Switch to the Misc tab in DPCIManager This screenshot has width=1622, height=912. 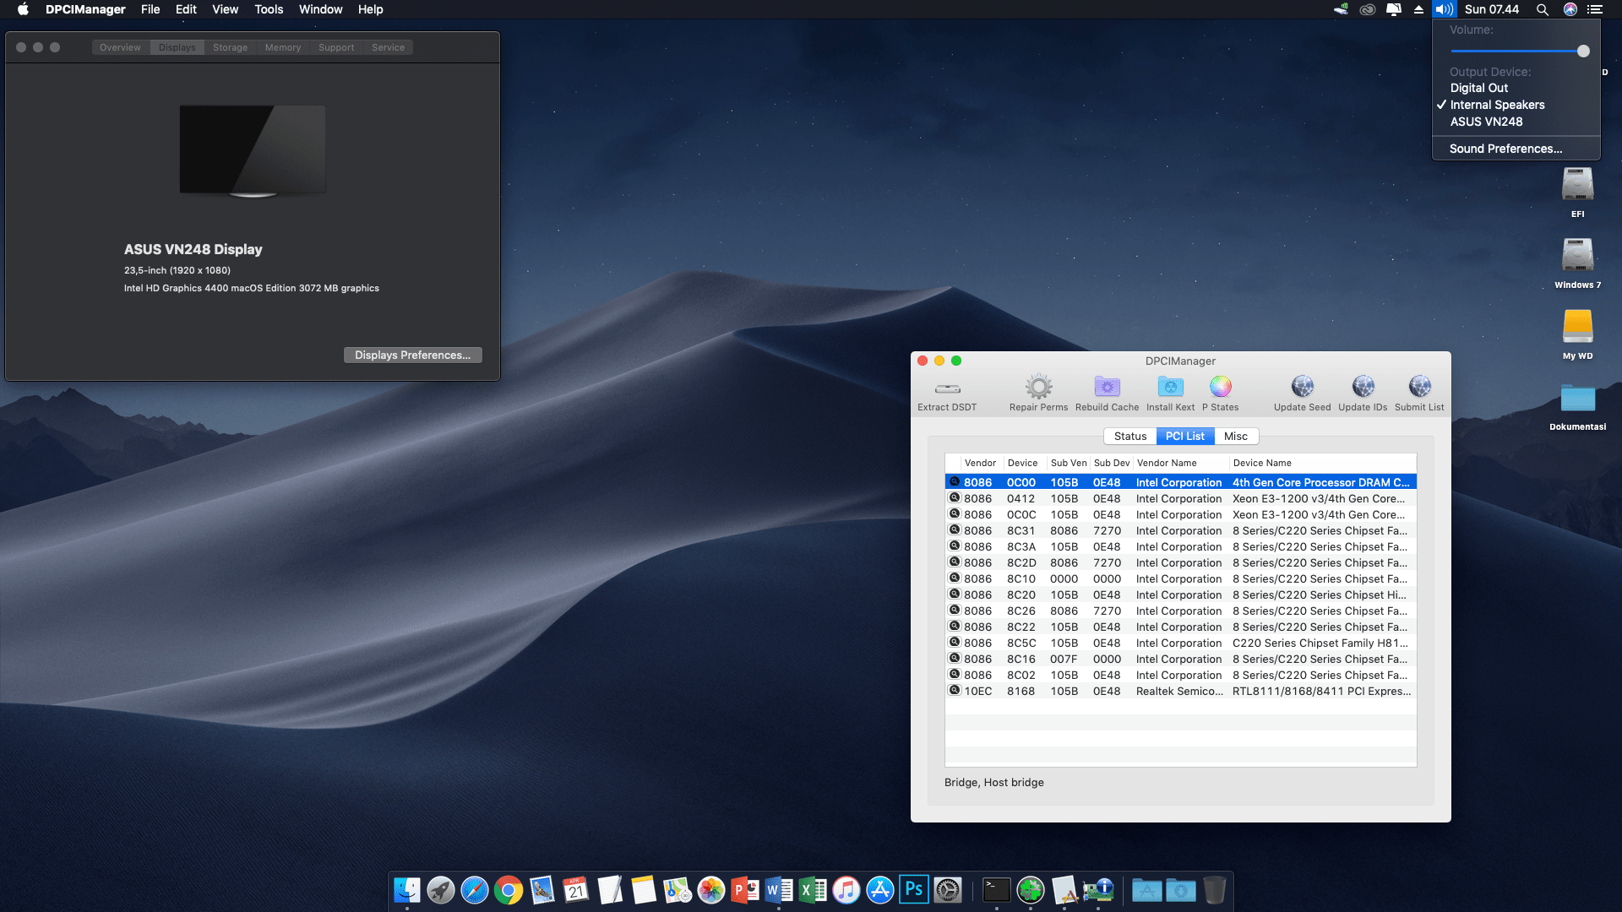point(1236,437)
